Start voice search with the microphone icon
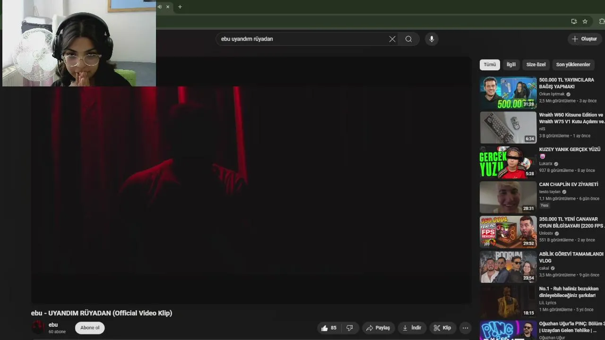 tap(432, 39)
